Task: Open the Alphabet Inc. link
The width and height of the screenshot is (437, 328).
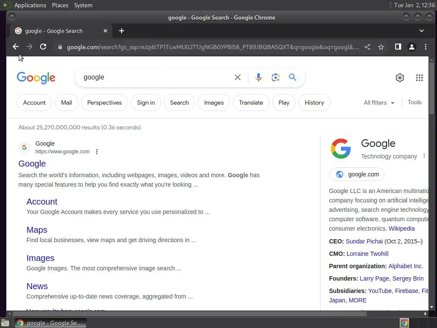Action: click(x=405, y=266)
